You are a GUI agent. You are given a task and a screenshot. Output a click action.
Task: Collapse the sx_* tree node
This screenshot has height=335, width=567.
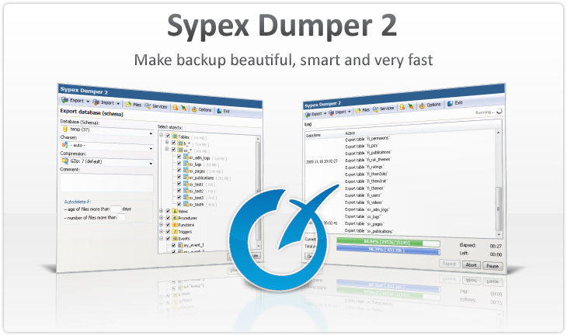pyautogui.click(x=167, y=149)
